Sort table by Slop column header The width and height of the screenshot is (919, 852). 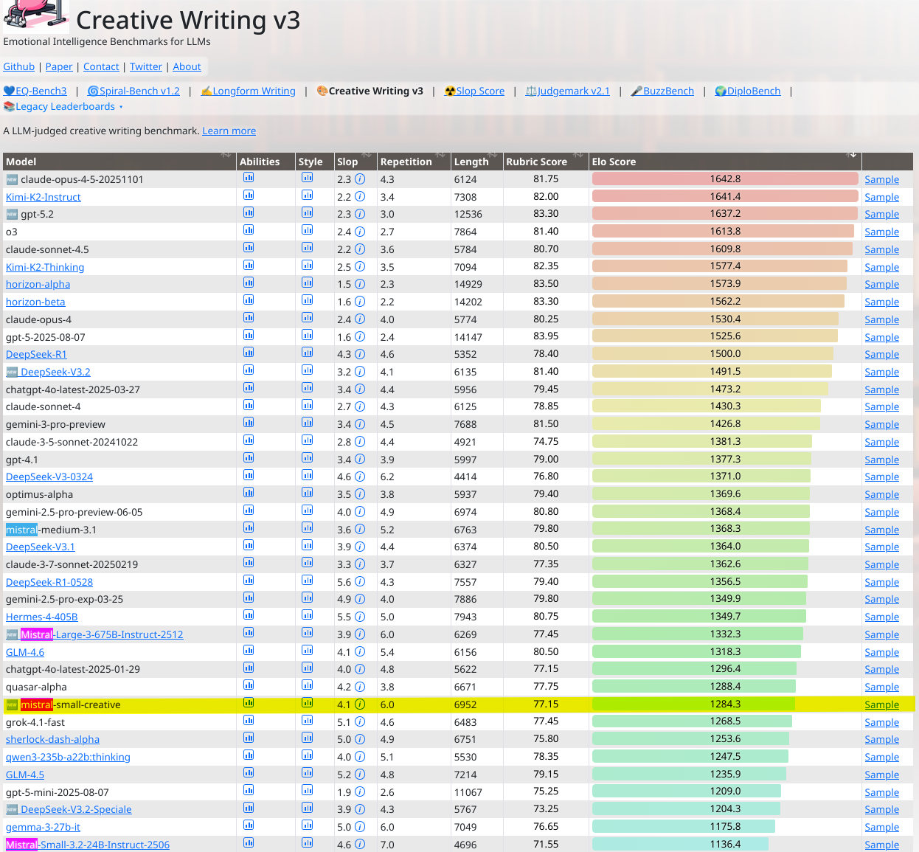click(x=354, y=162)
